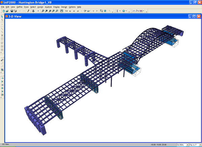Screen dimensions: 202x147
Task: Select the pointer tool in the left toolbar
Action: tap(2, 17)
